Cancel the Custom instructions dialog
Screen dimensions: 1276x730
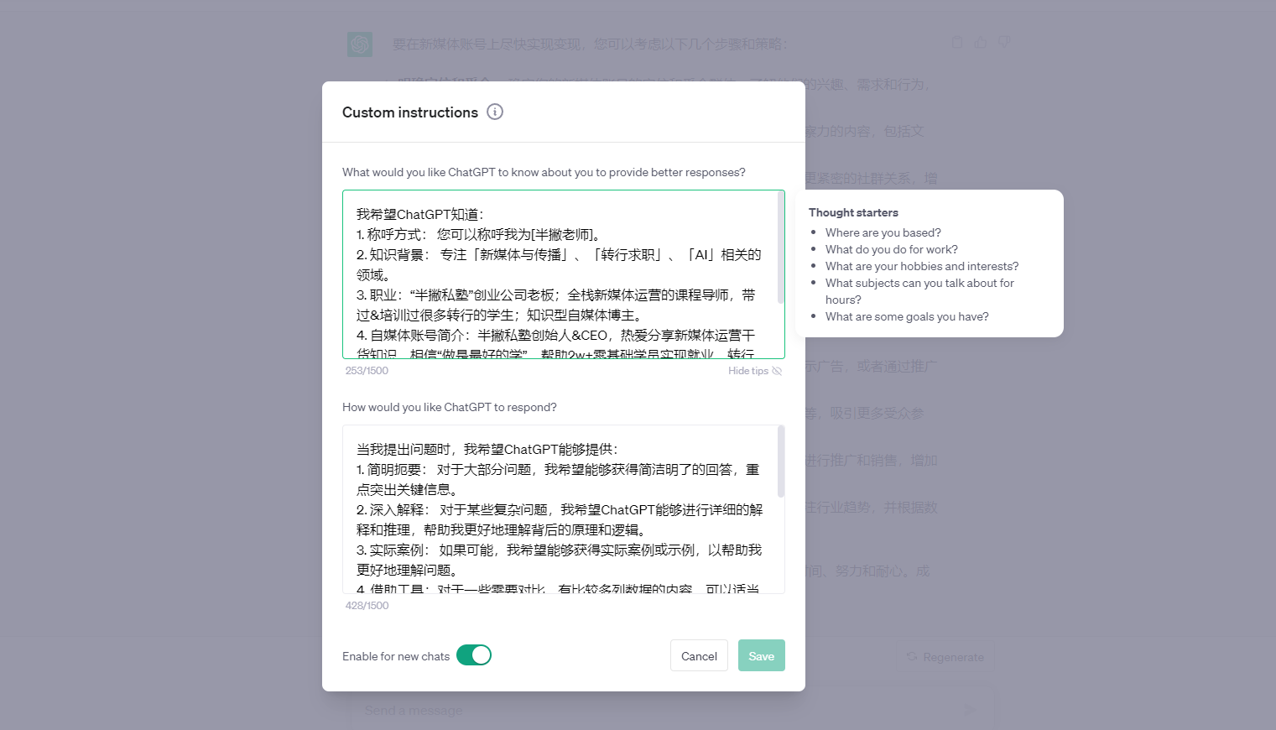pyautogui.click(x=699, y=655)
